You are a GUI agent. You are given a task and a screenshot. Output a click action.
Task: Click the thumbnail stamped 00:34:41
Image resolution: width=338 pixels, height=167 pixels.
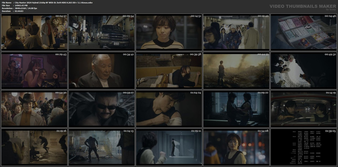click(x=102, y=70)
